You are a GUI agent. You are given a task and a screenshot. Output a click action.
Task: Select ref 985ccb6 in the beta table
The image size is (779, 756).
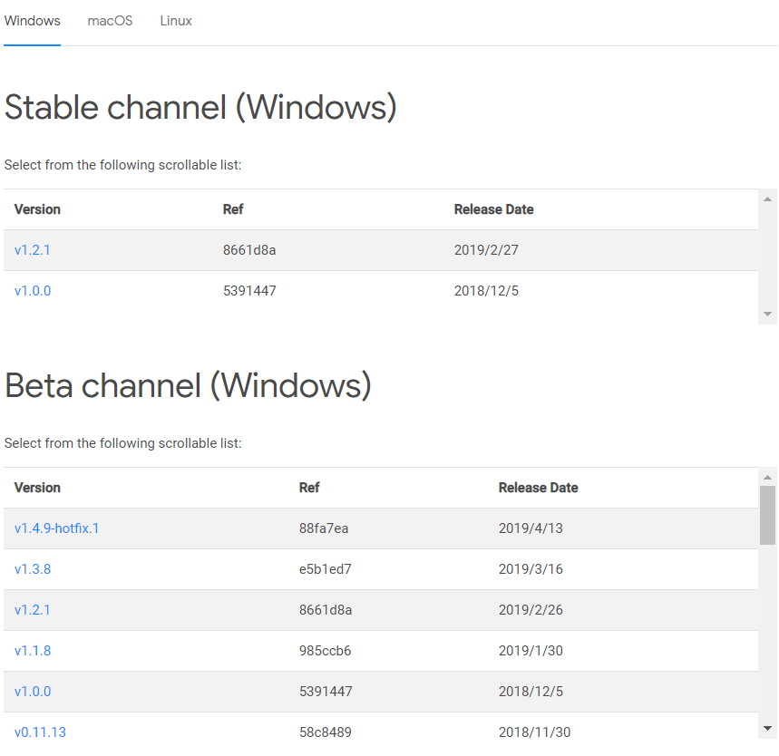[x=325, y=650]
